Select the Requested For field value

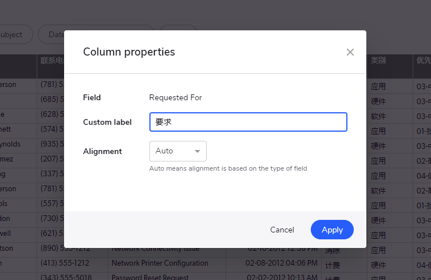click(x=175, y=98)
